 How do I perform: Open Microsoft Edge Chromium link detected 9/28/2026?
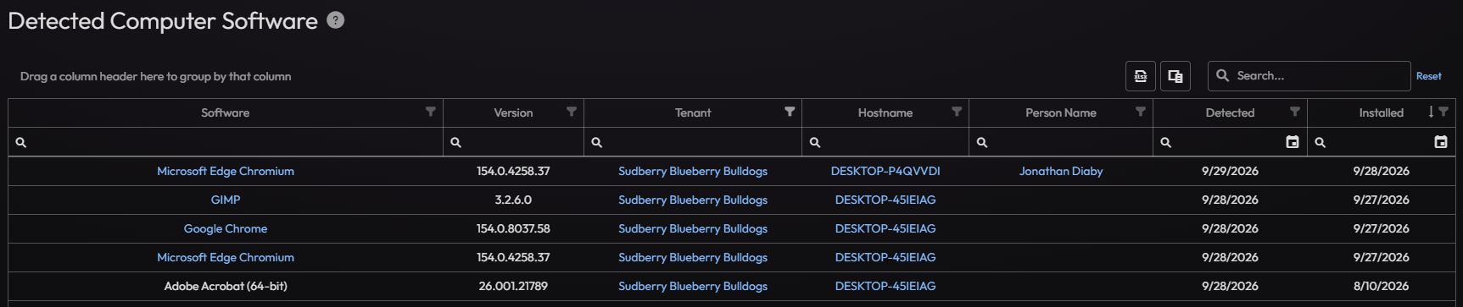[x=226, y=257]
